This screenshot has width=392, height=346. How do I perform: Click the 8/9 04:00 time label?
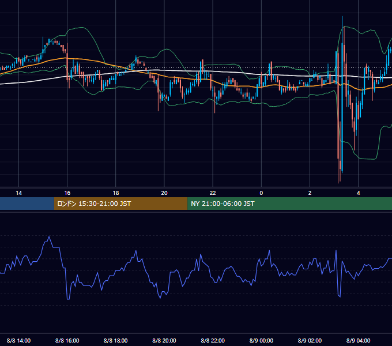pyautogui.click(x=358, y=340)
